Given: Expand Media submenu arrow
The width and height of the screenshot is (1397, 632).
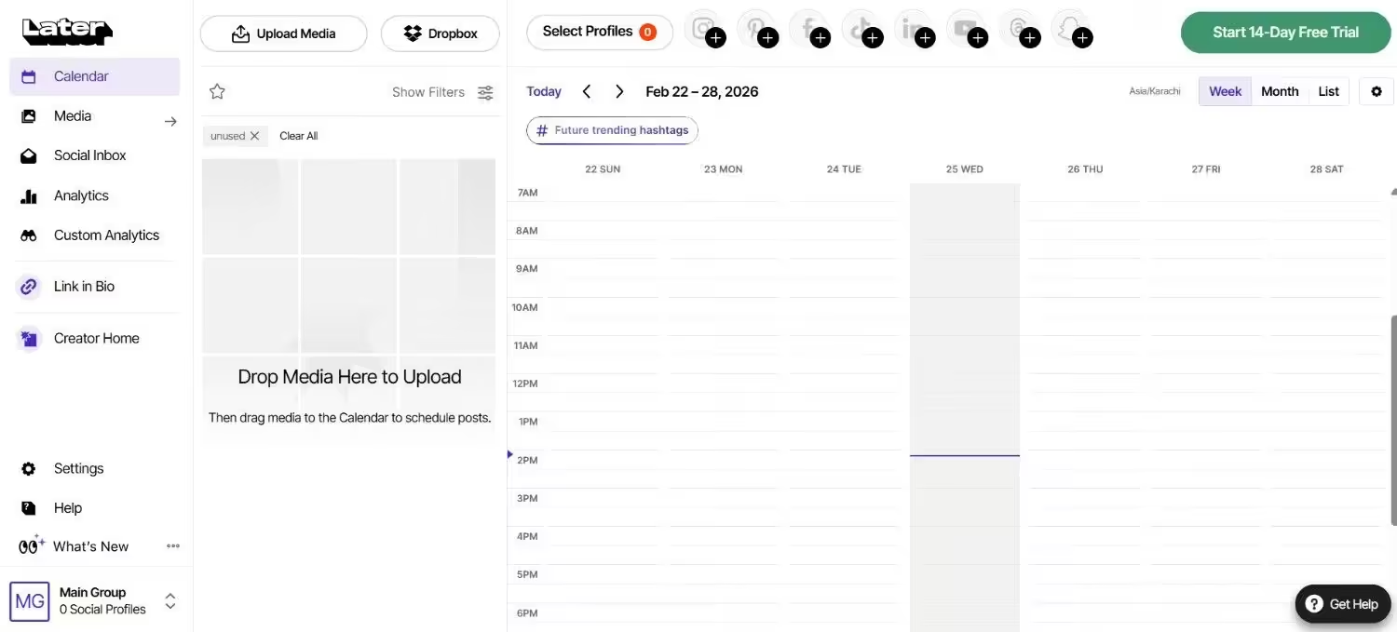Looking at the screenshot, I should [170, 121].
